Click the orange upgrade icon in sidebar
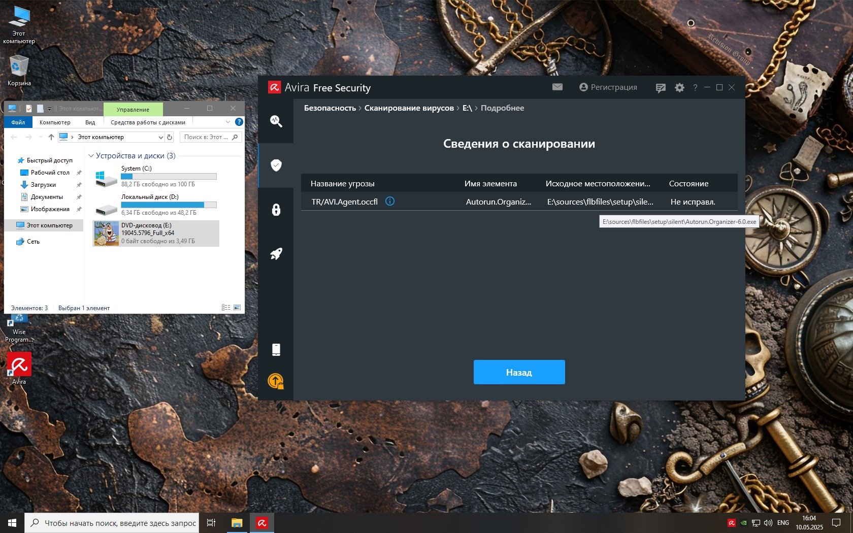The width and height of the screenshot is (853, 533). (x=276, y=381)
